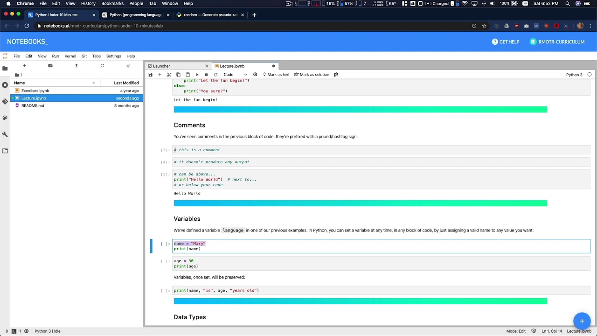
Task: Open the wrench tools sidebar panel
Action: pyautogui.click(x=5, y=134)
